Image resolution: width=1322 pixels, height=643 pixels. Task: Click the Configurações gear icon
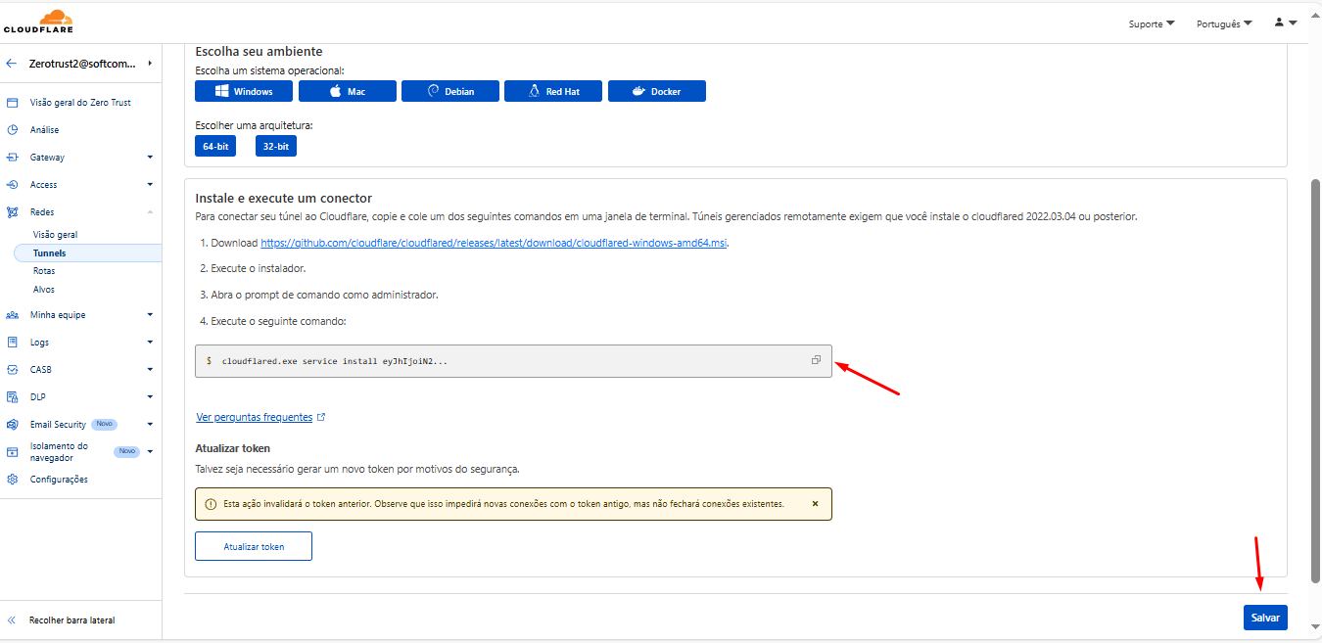click(12, 480)
